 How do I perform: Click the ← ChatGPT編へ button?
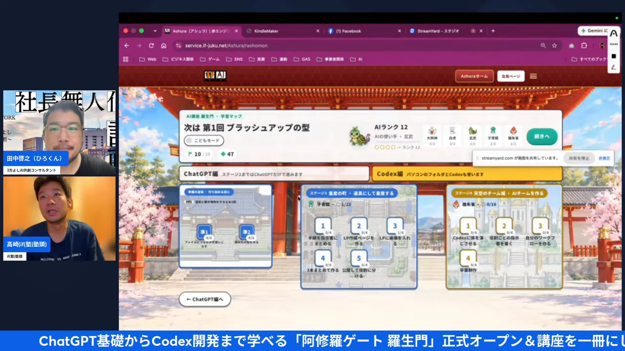pos(205,299)
